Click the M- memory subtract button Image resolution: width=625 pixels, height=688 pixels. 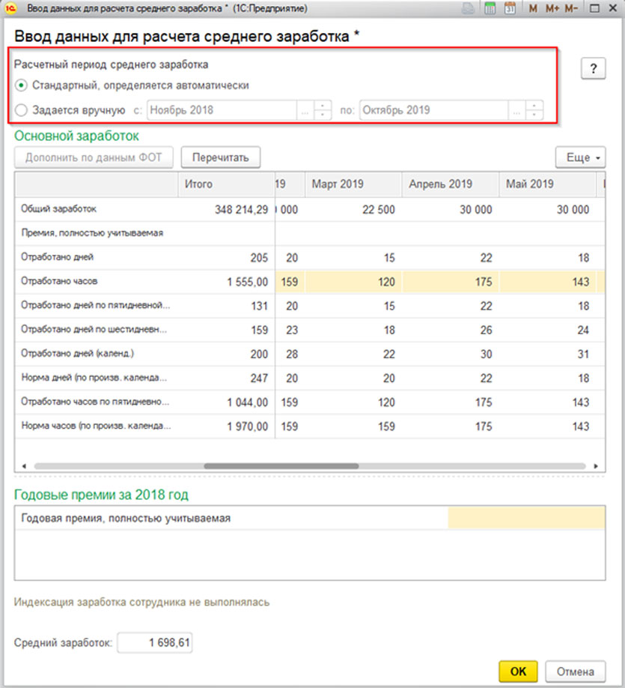572,8
